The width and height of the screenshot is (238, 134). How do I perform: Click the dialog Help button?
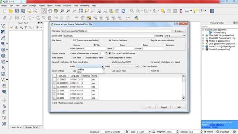tap(178, 107)
